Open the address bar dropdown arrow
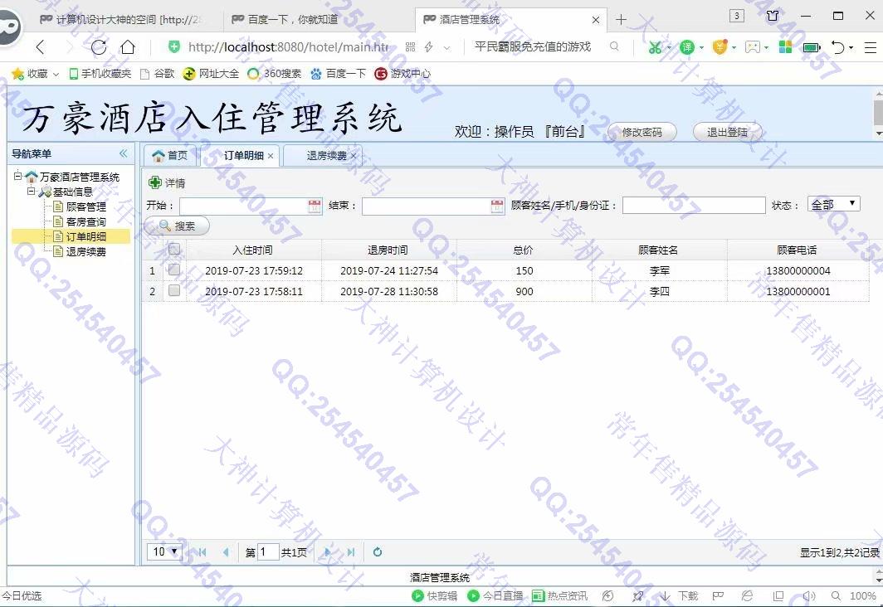The image size is (883, 607). pyautogui.click(x=446, y=48)
